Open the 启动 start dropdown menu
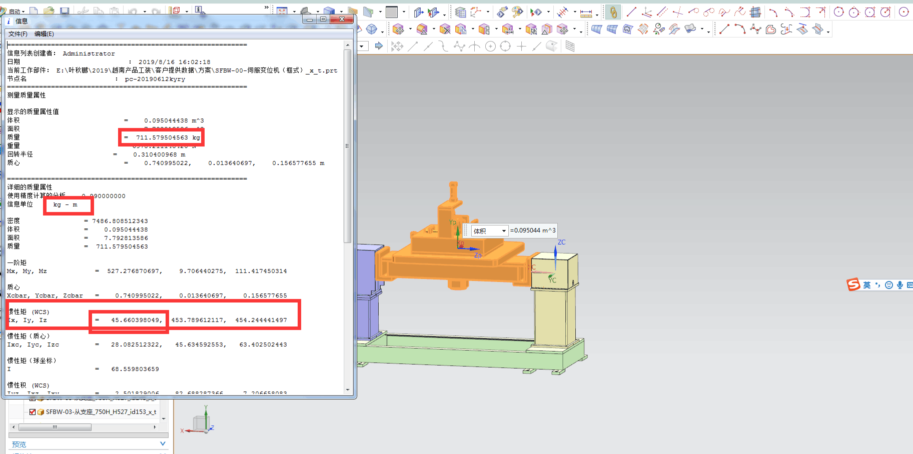The image size is (913, 454). point(16,11)
